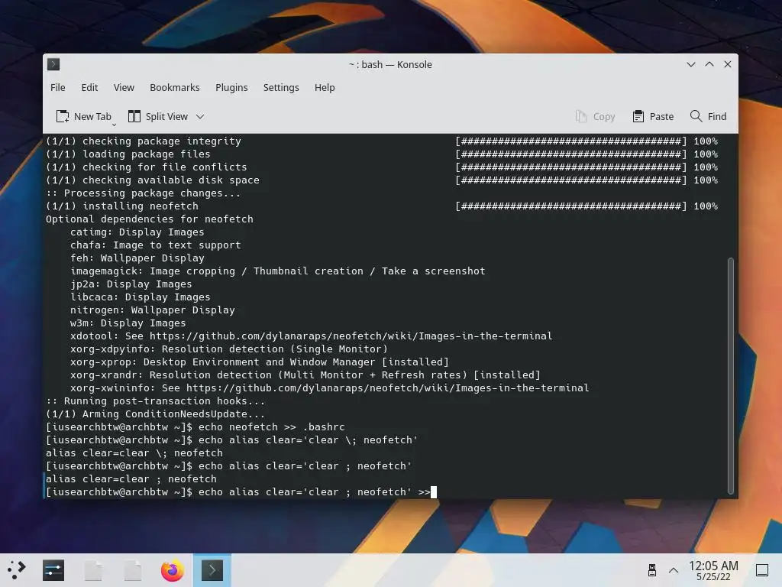
Task: Click 'checking package integrity' line
Action: (144, 141)
